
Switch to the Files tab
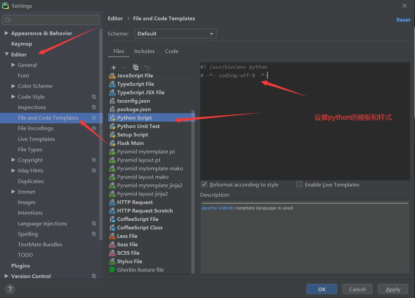(x=119, y=51)
